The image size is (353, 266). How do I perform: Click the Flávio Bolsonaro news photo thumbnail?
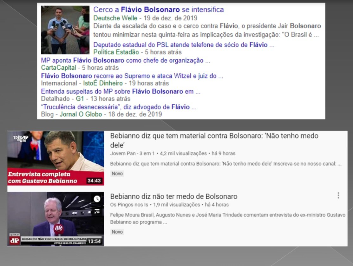tap(65, 30)
